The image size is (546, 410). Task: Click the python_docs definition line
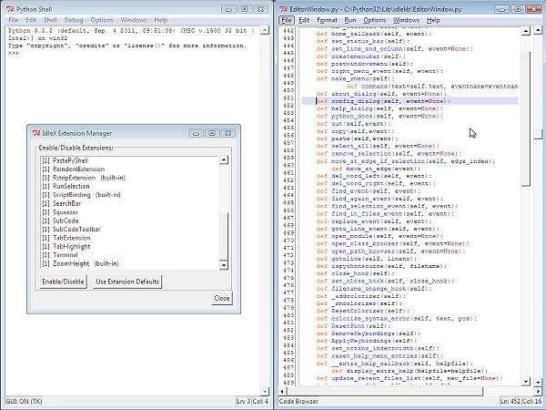pos(379,116)
